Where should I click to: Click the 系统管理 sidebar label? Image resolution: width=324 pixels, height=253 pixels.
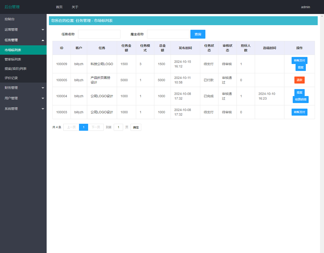11,109
